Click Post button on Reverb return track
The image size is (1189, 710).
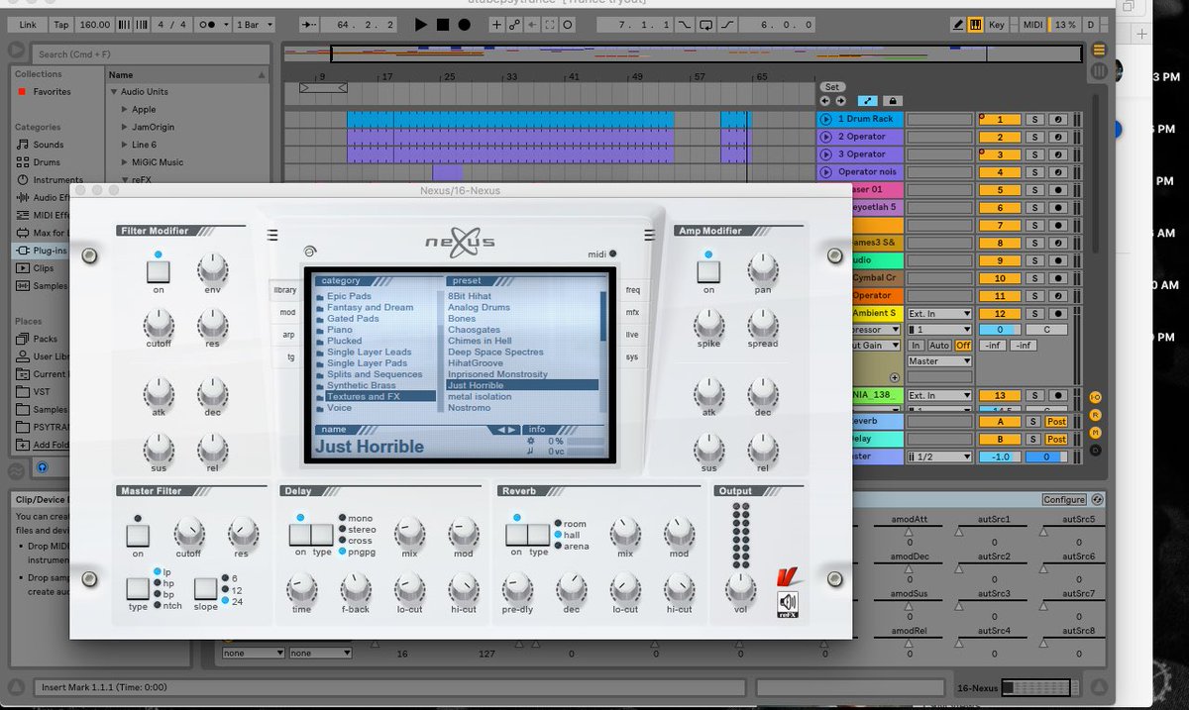point(1057,421)
